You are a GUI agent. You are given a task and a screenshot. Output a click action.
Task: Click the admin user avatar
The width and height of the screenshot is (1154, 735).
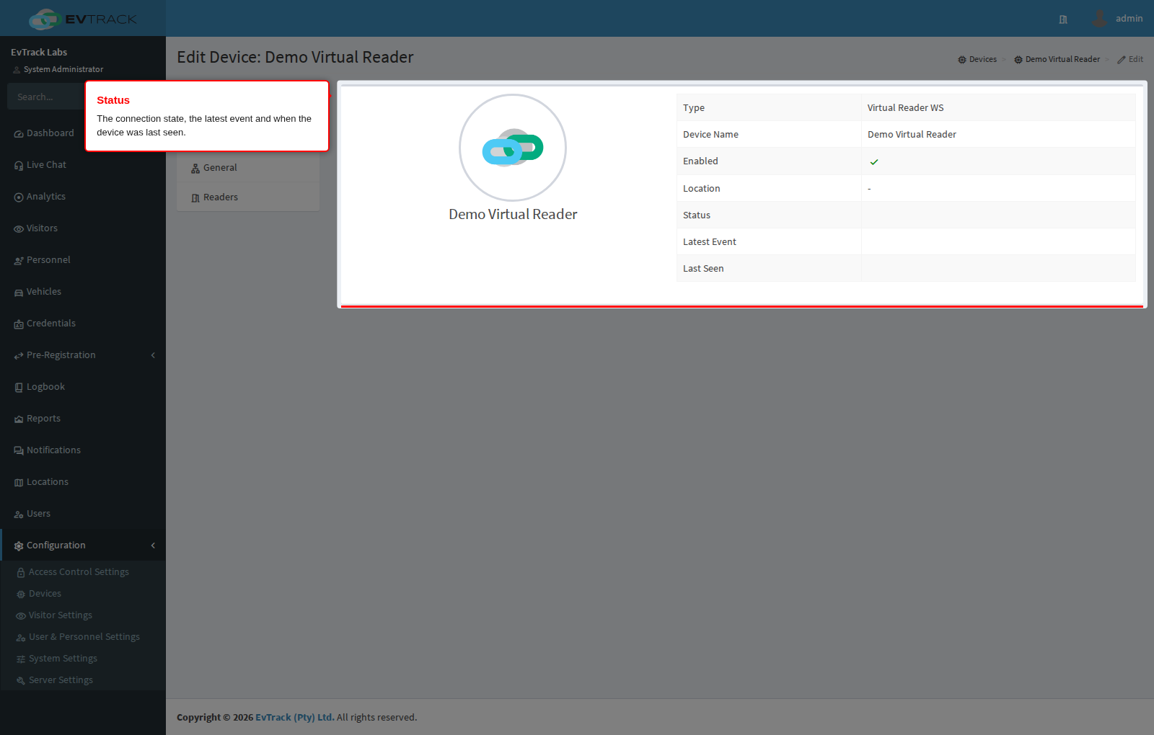tap(1099, 19)
